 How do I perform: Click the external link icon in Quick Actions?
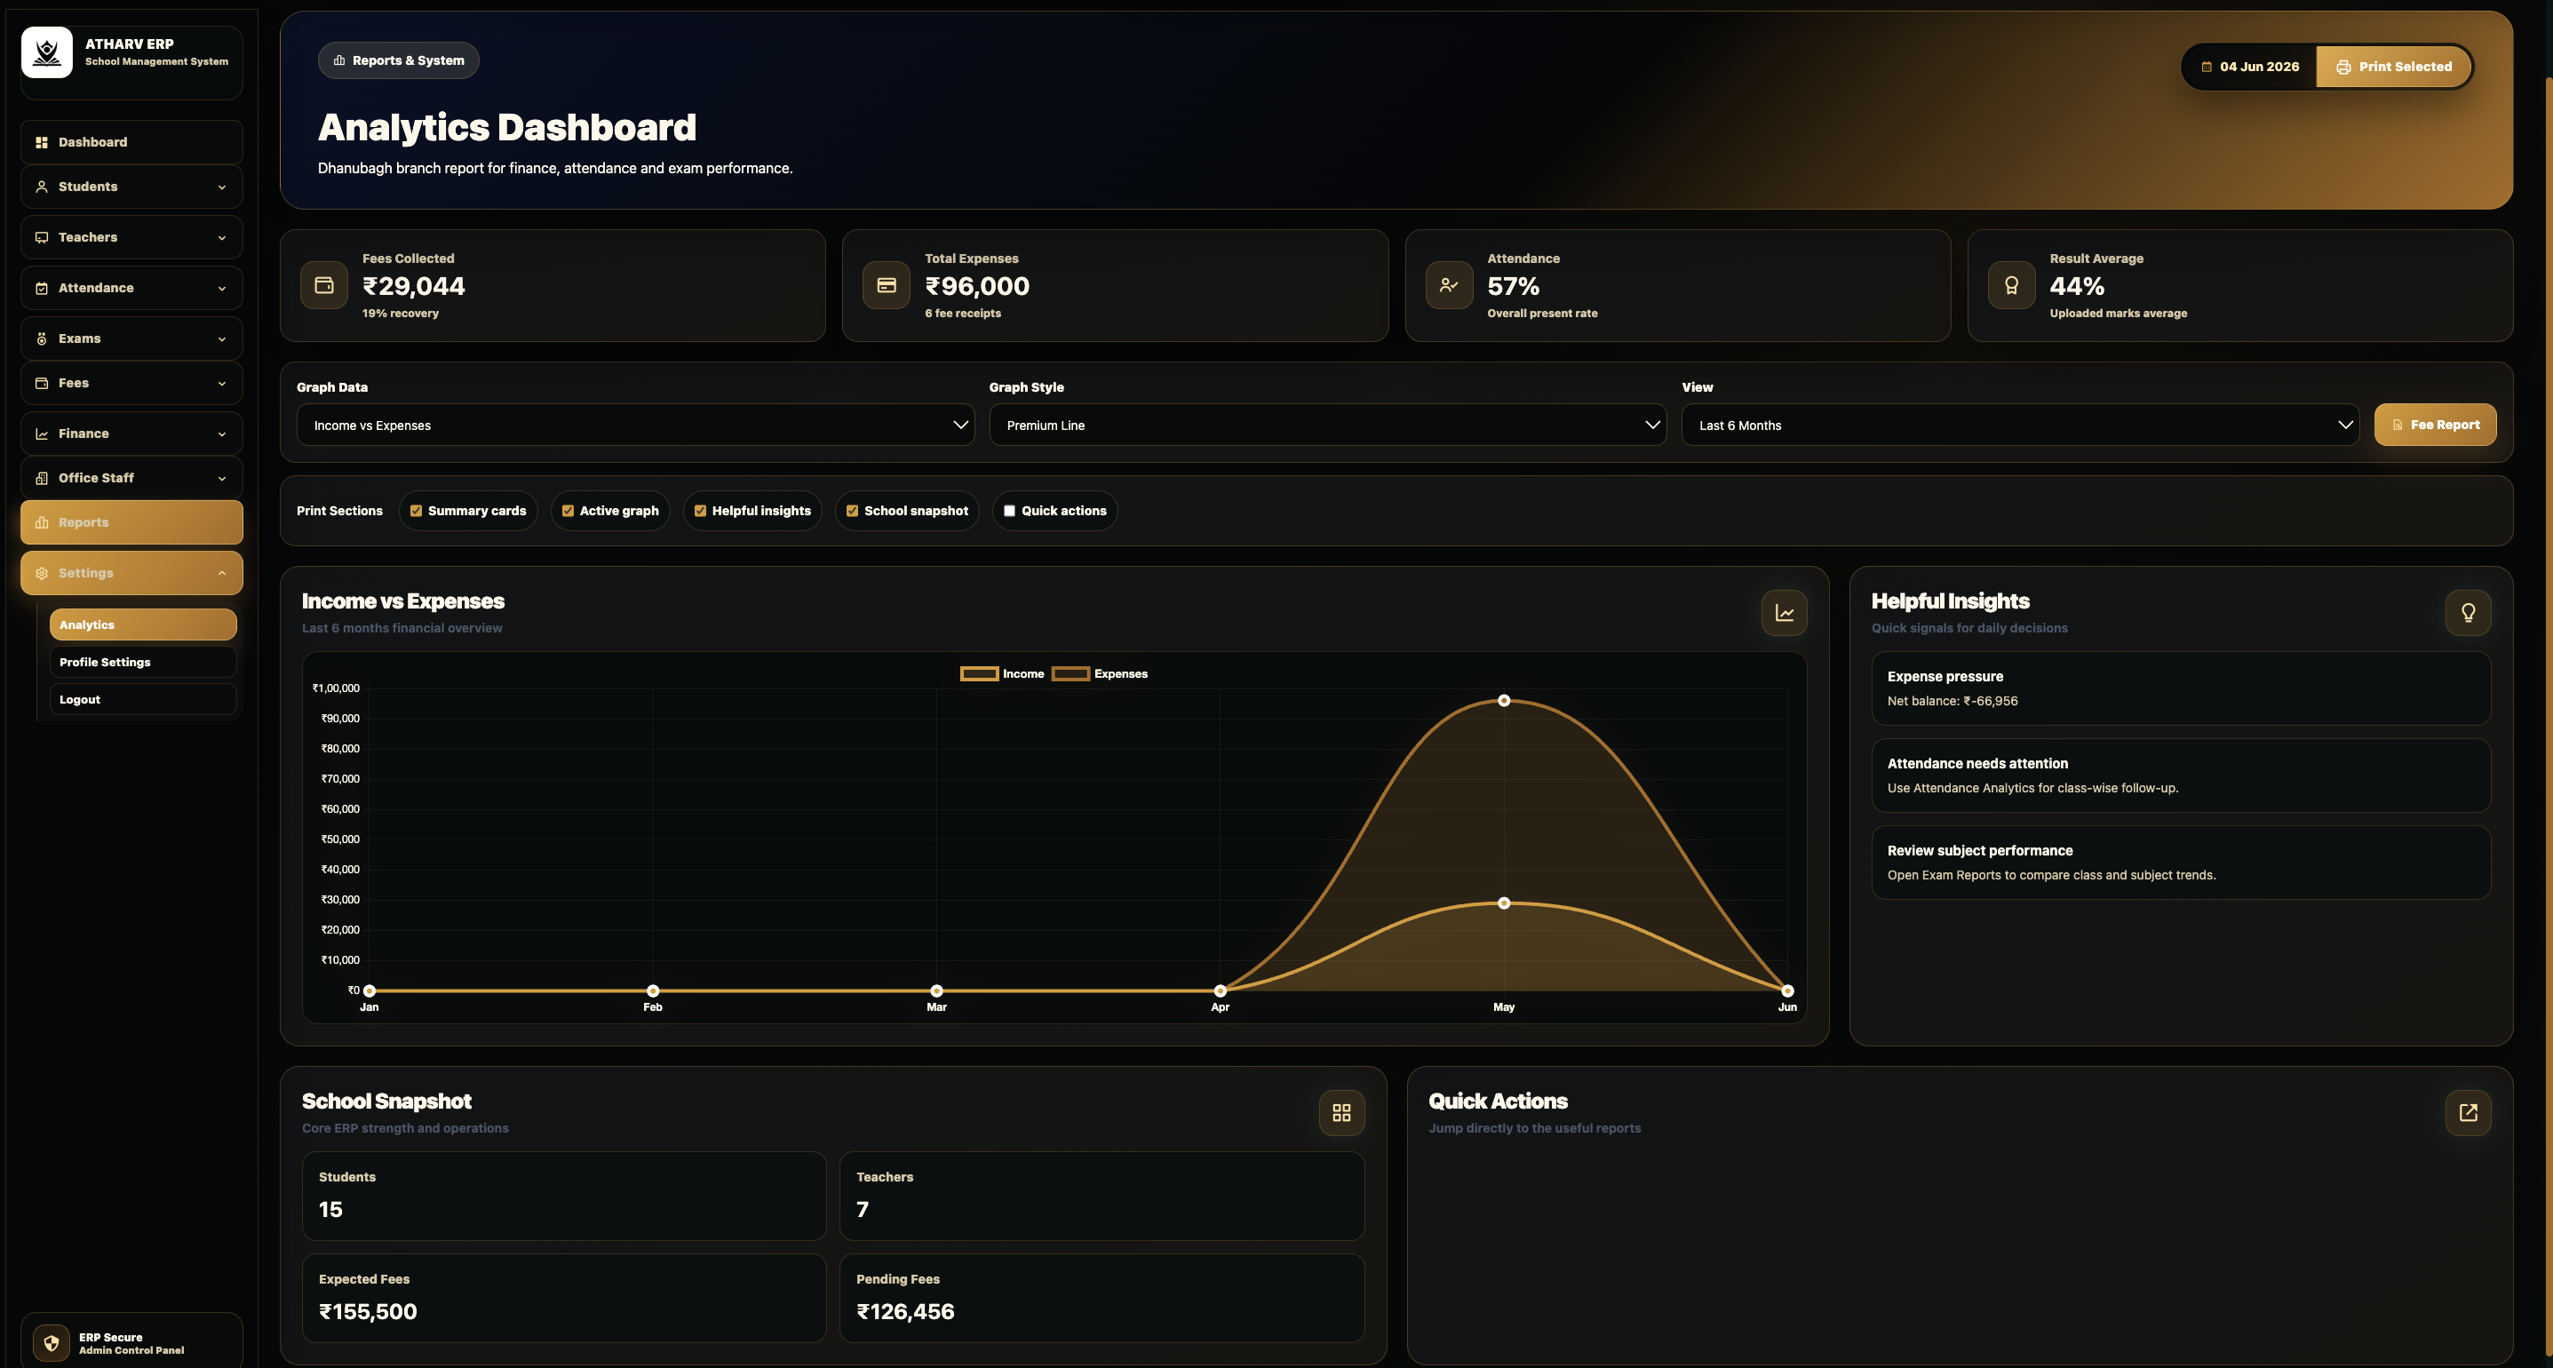2468,1112
